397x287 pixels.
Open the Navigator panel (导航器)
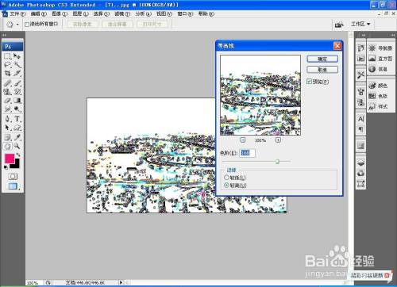[381, 48]
